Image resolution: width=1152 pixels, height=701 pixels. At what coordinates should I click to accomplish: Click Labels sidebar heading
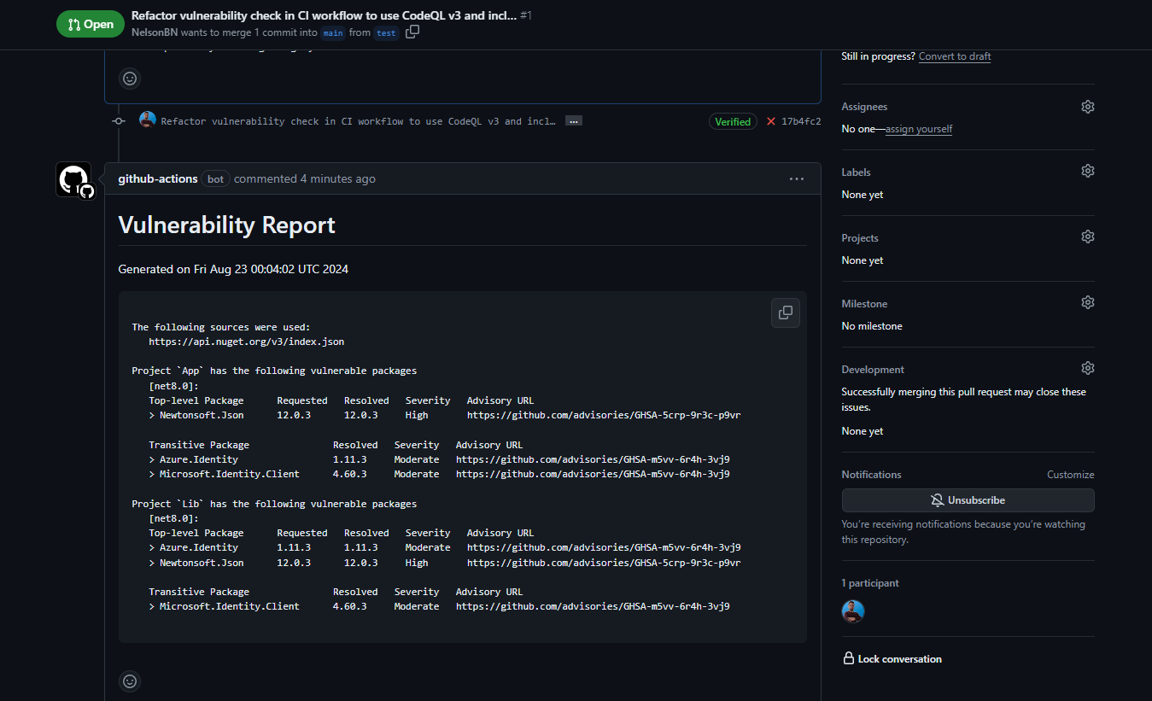pyautogui.click(x=856, y=172)
